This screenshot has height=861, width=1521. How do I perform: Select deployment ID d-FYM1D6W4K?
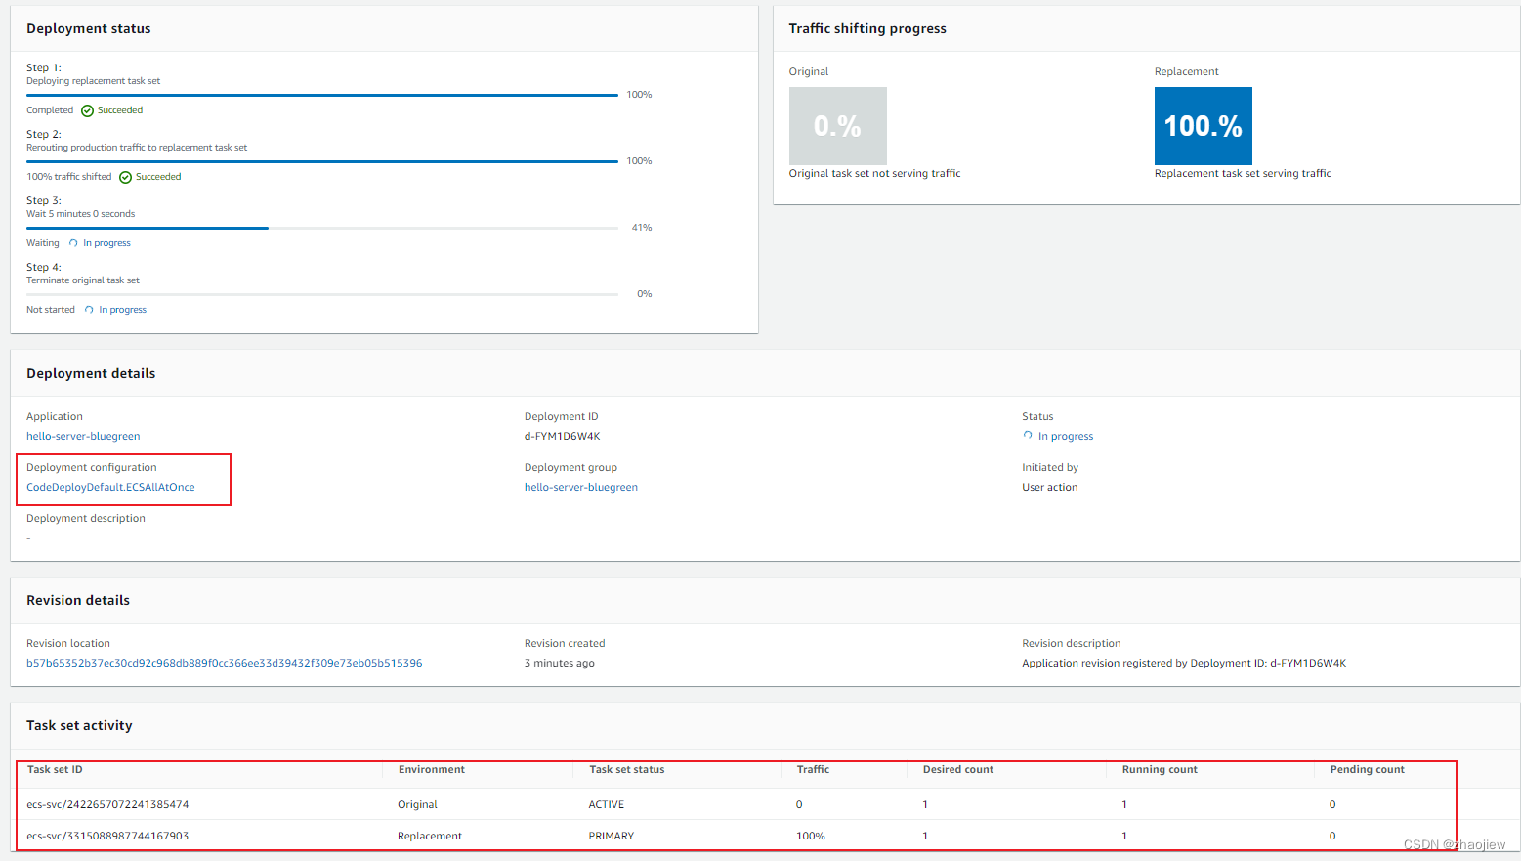click(563, 436)
